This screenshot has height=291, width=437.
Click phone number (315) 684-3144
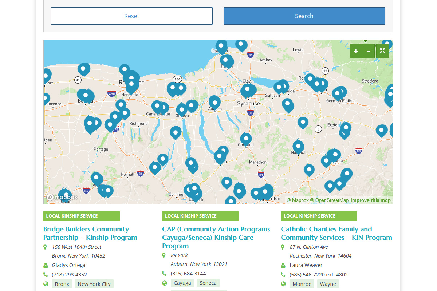point(188,274)
